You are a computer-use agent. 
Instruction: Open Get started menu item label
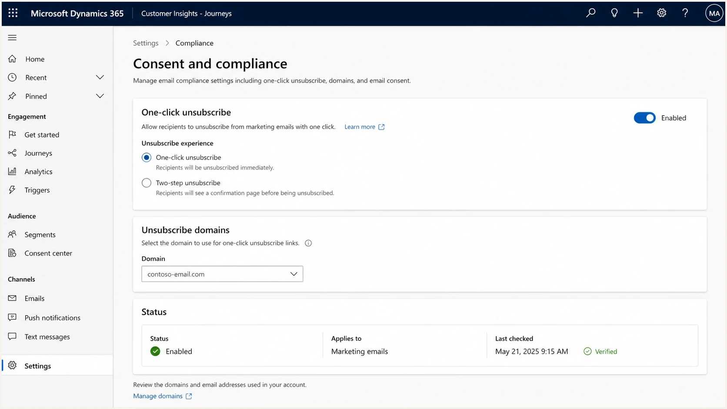pos(42,135)
